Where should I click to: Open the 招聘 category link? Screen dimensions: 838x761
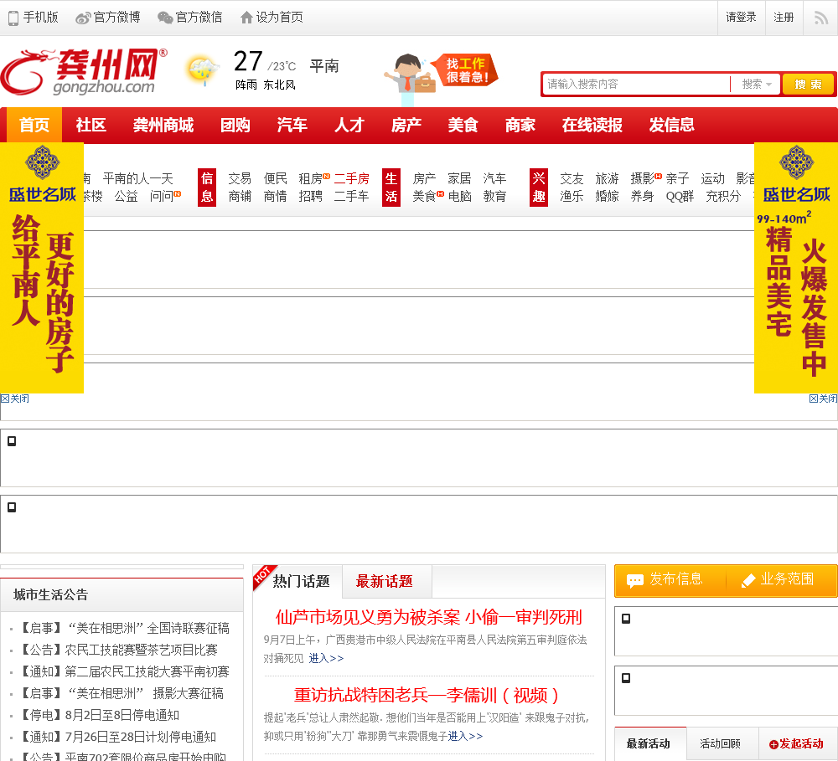pos(311,196)
